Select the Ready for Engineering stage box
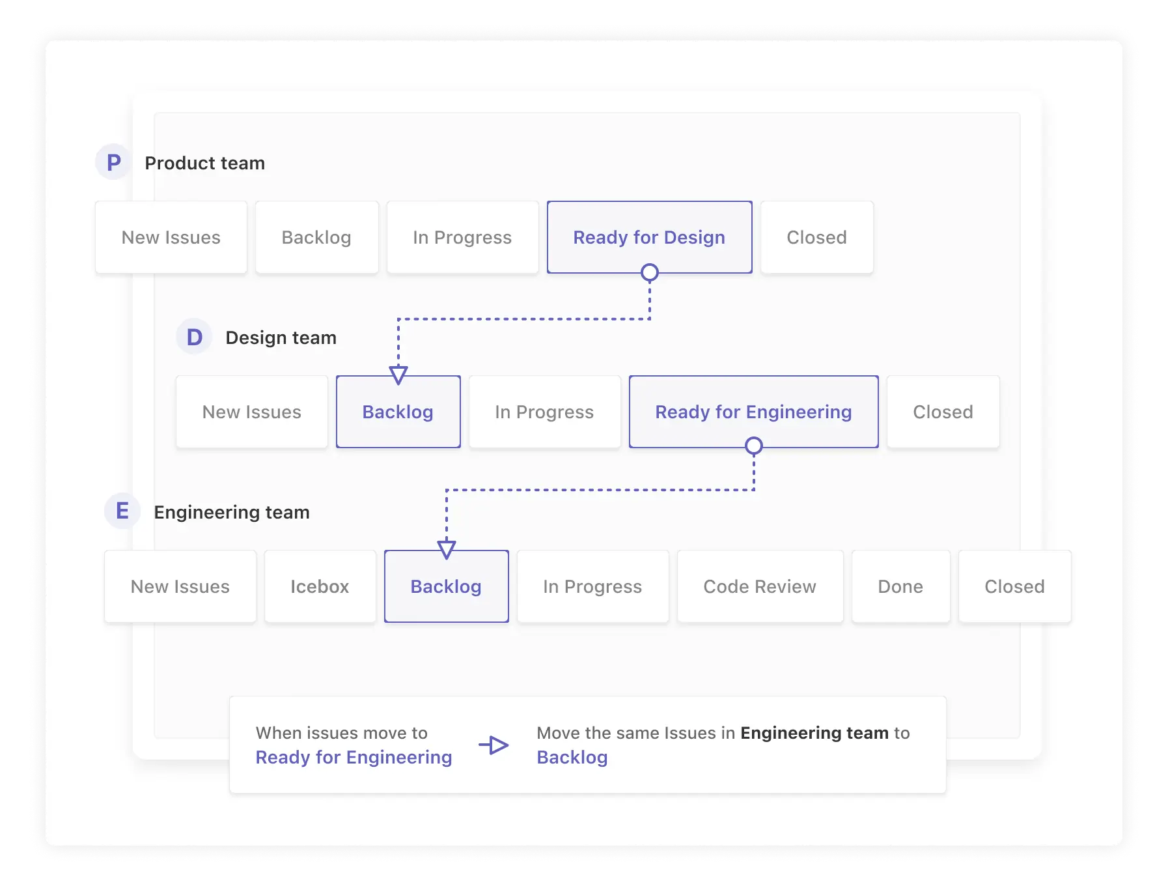The height and width of the screenshot is (886, 1168). pos(754,412)
